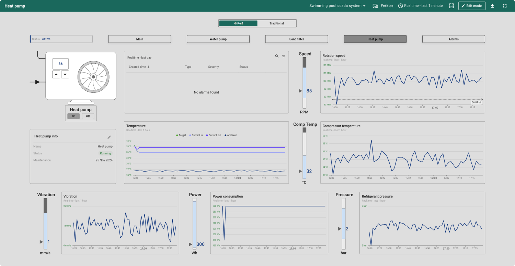Click the Heat pump dashboard title
The height and width of the screenshot is (266, 515).
point(15,6)
